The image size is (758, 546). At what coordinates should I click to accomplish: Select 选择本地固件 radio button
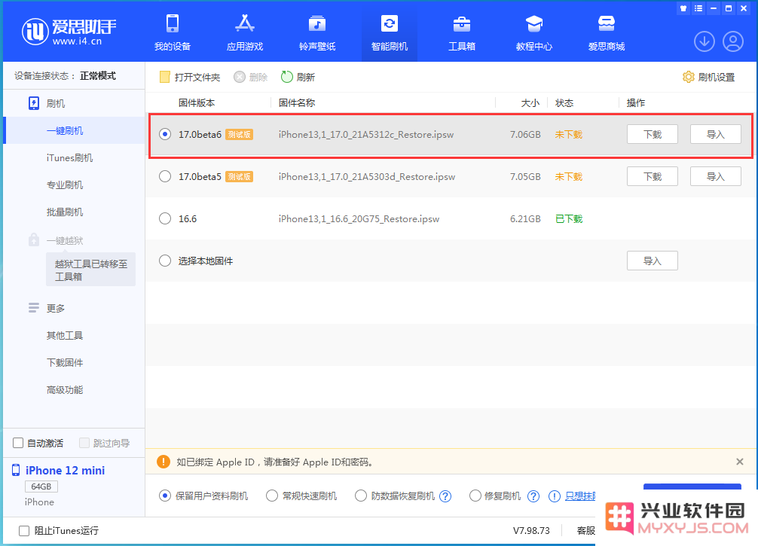click(x=165, y=261)
